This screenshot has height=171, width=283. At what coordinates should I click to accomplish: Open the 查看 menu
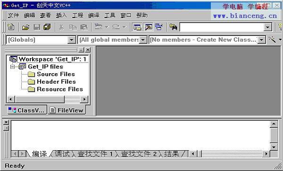tap(45, 16)
